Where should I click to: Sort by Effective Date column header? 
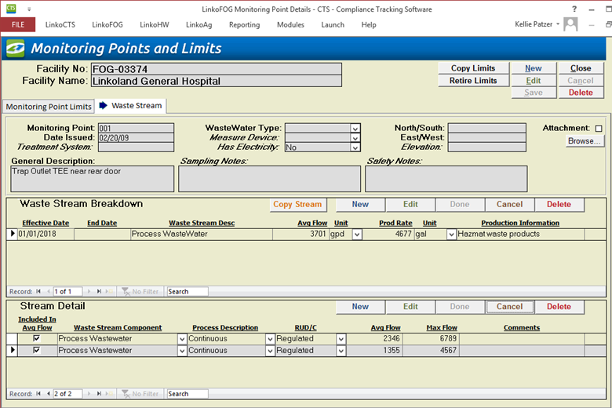[x=46, y=223]
